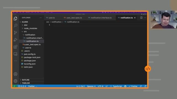The width and height of the screenshot is (177, 99).
Task: Change indentation via Spaces: 4
Action: tap(91, 86)
